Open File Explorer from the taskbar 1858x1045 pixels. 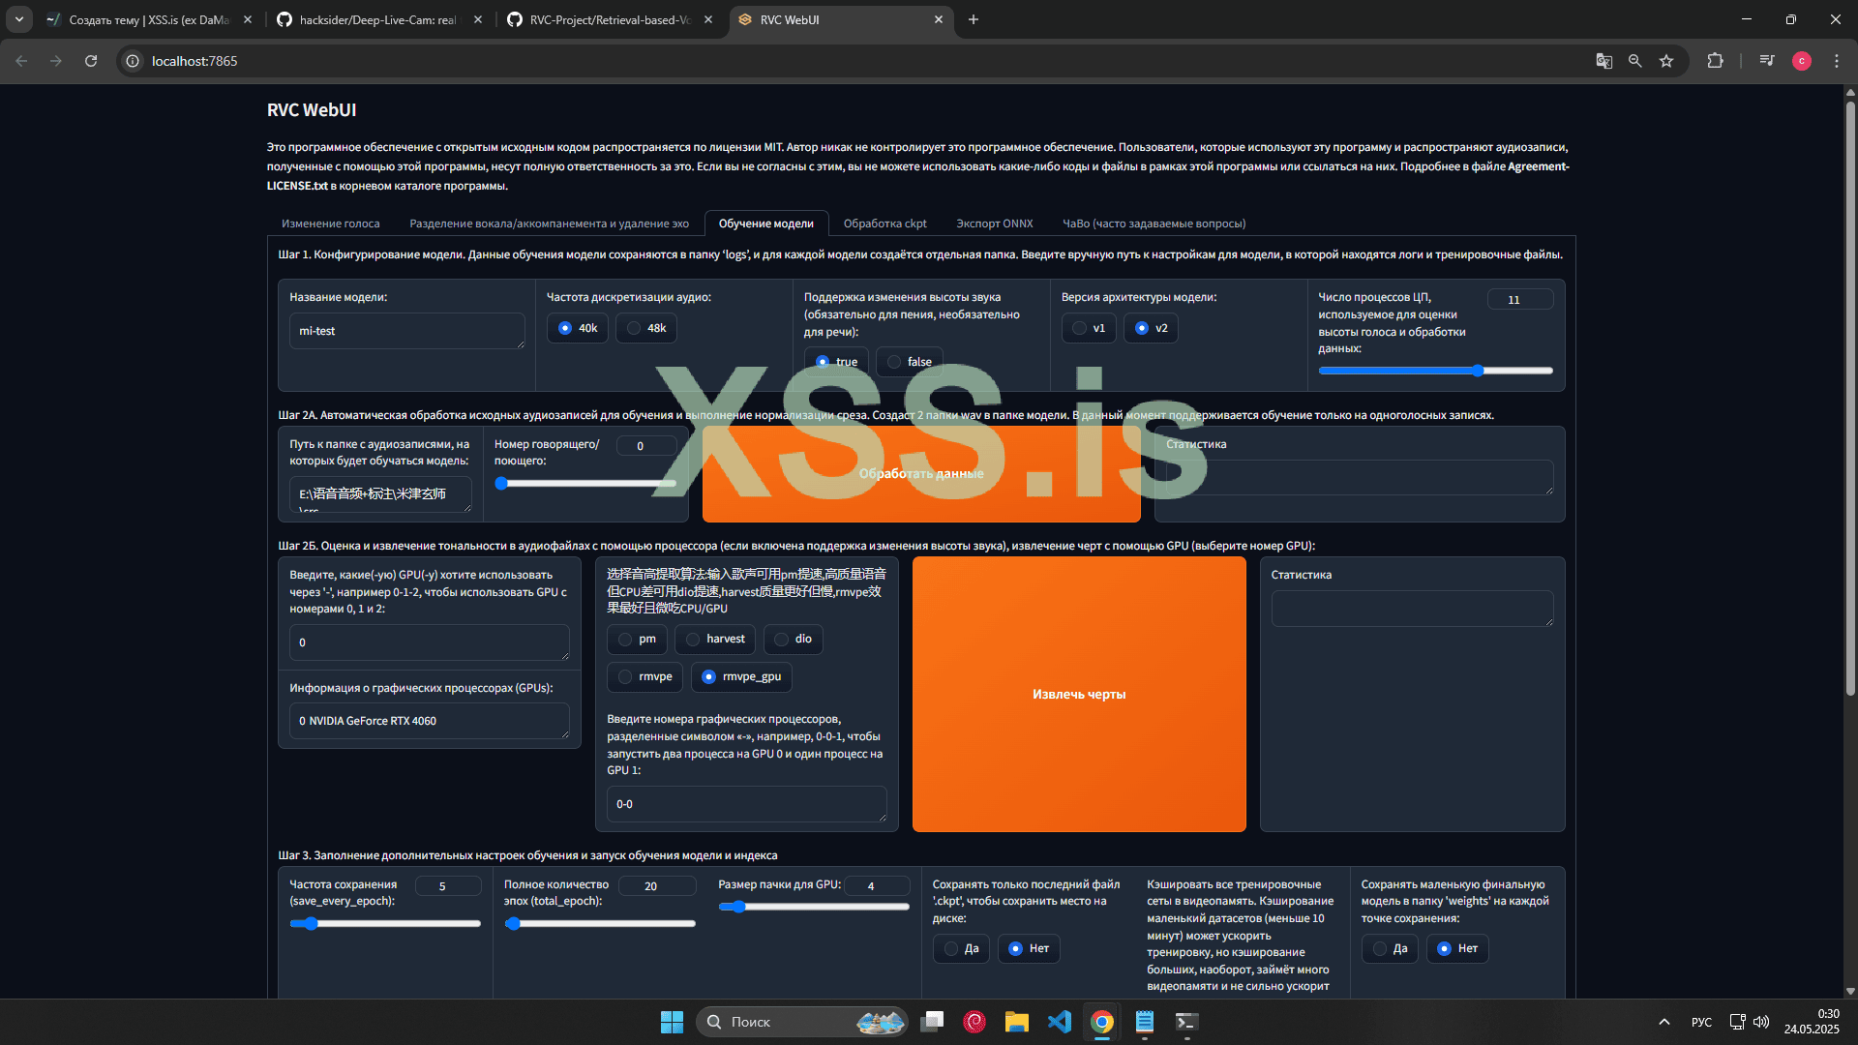click(1016, 1022)
